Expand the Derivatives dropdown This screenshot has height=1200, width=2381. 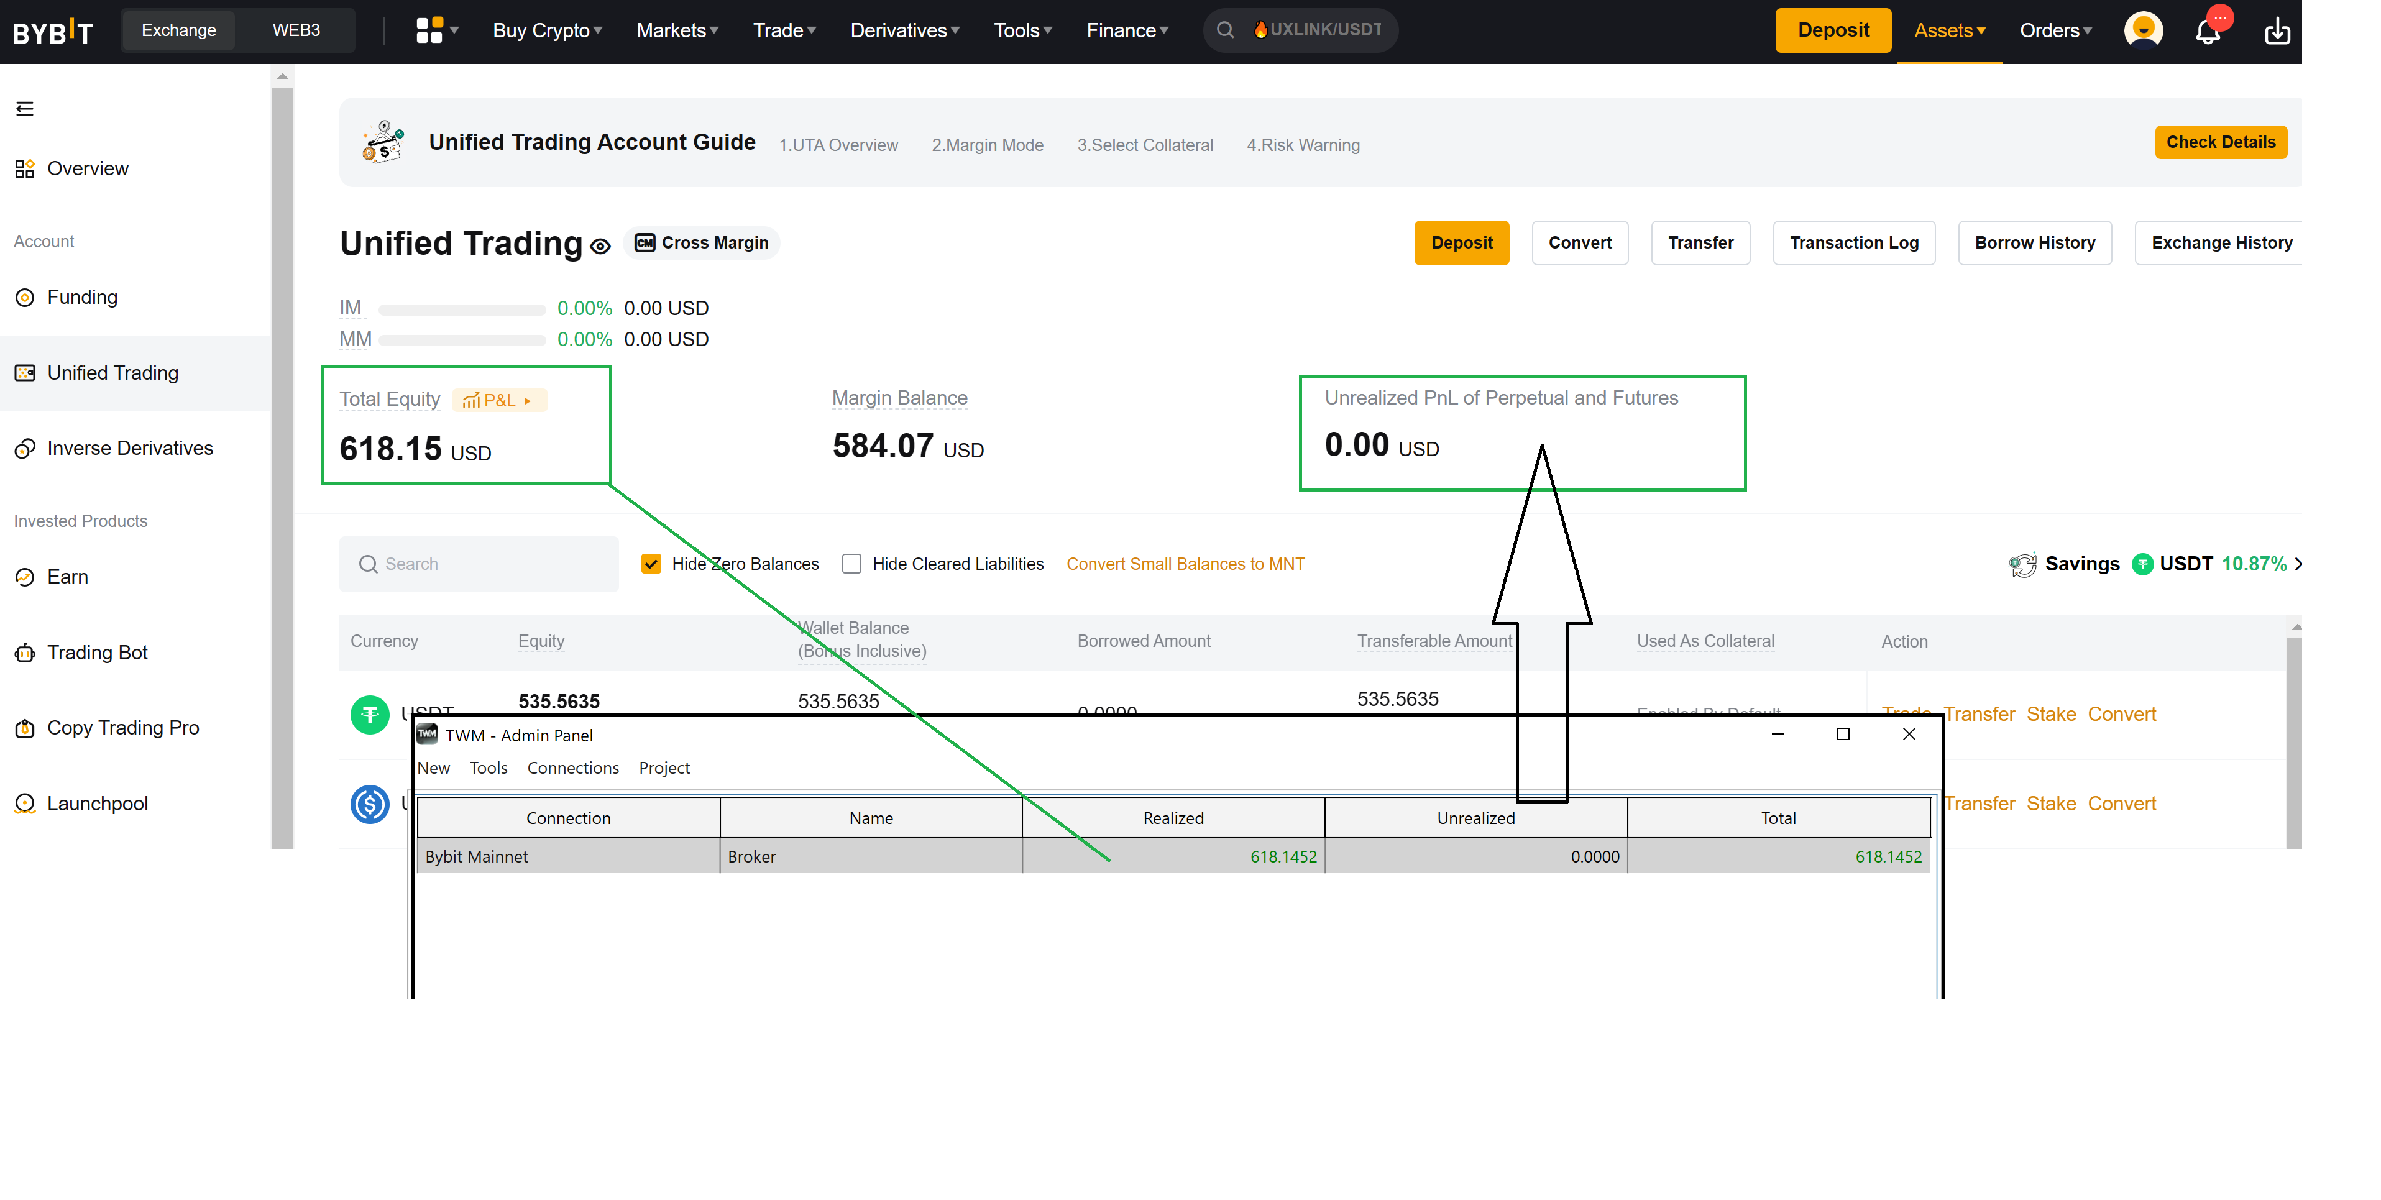905,30
